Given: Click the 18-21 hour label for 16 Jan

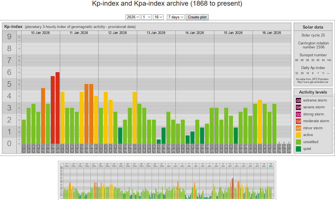Looking at the screenshot, I should point(284,149).
